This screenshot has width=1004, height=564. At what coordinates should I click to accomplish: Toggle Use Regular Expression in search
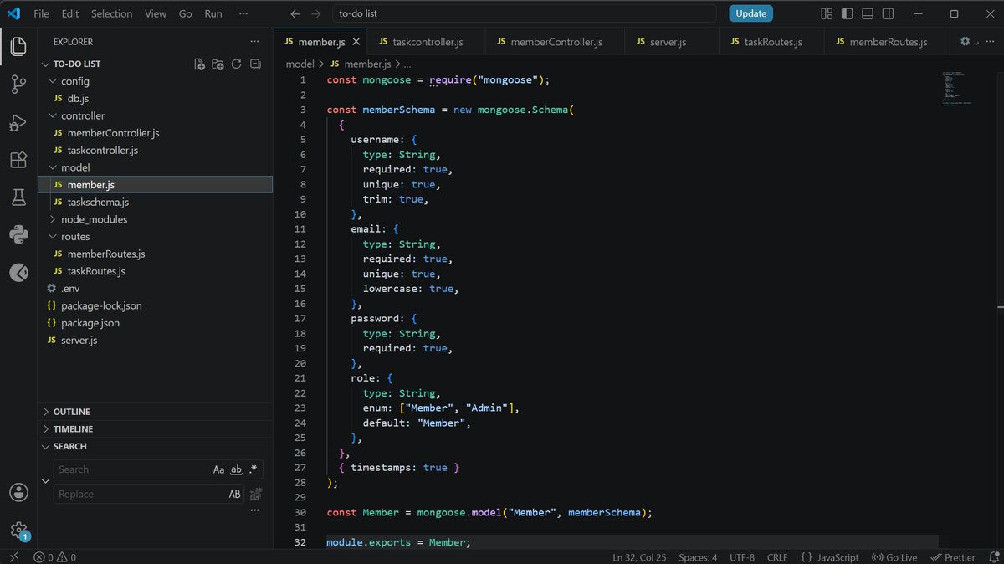pyautogui.click(x=254, y=469)
